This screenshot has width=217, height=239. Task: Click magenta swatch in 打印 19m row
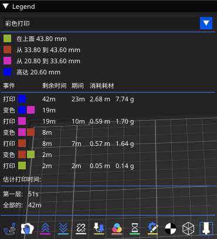coord(22,121)
